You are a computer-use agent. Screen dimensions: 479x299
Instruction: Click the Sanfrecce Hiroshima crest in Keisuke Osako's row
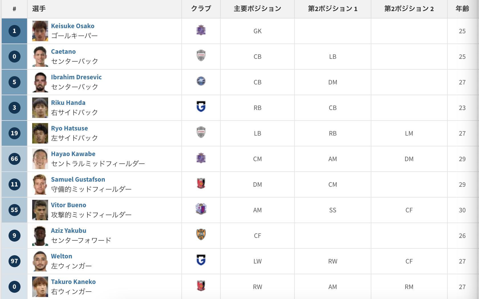coord(201,30)
